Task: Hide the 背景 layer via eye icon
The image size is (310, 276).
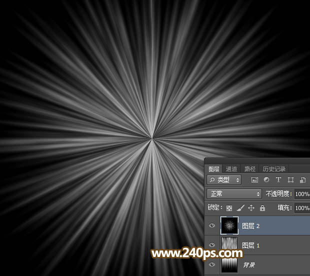Action: 212,264
